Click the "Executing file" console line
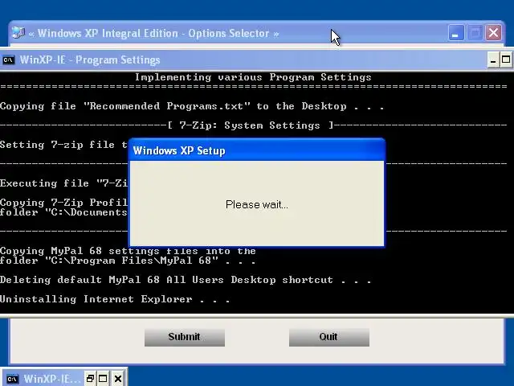 pos(64,183)
